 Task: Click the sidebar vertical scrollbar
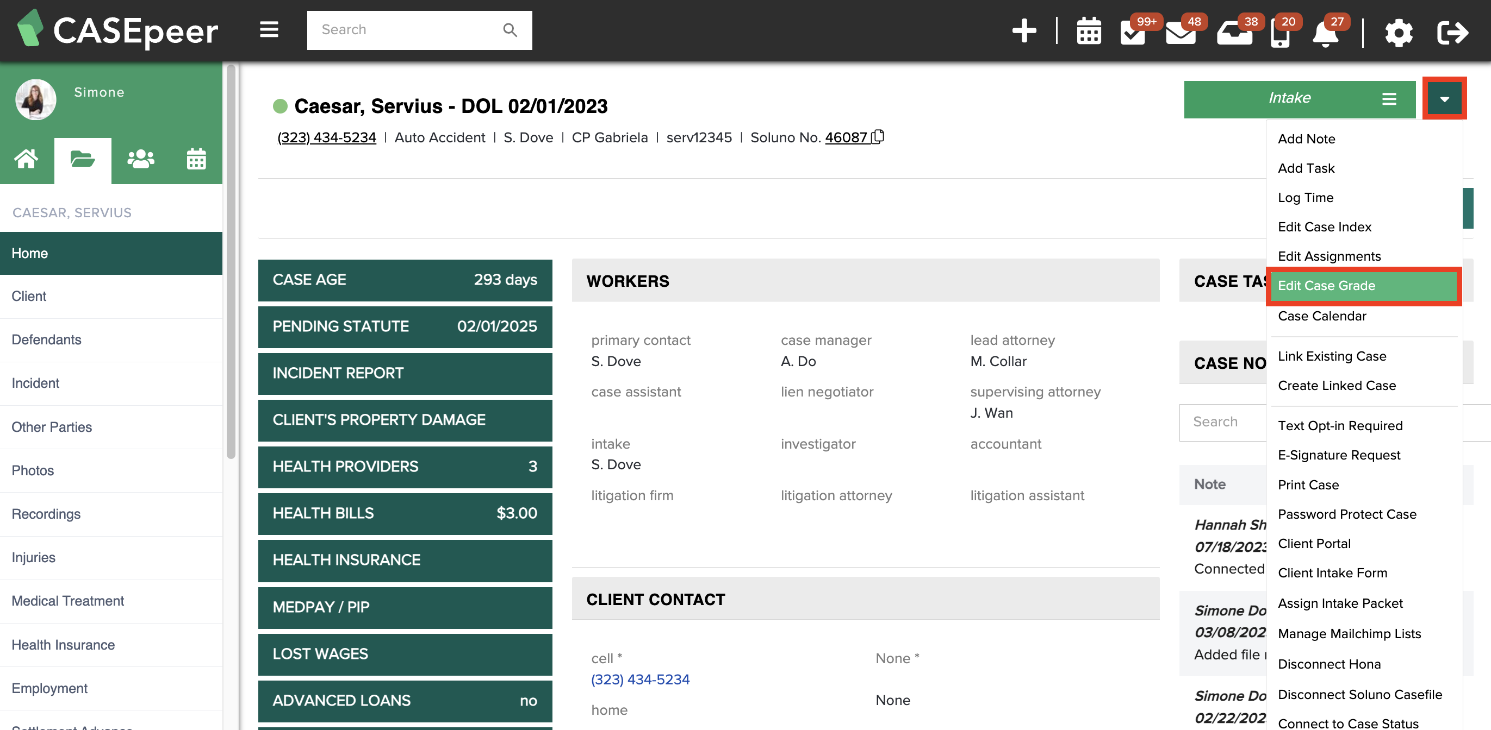point(231,261)
